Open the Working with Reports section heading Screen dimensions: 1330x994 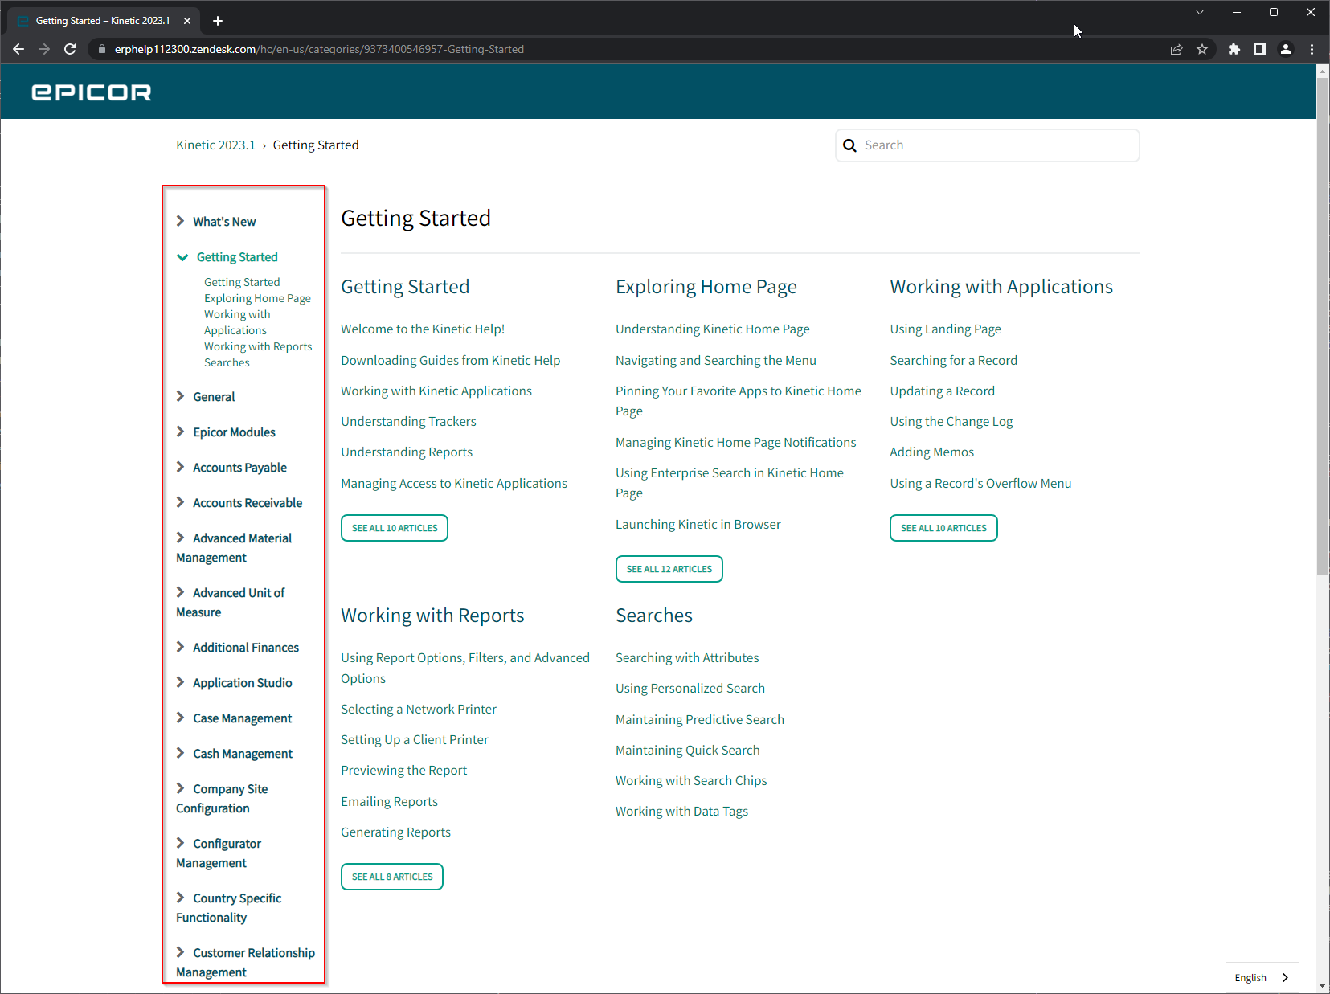[x=432, y=616]
